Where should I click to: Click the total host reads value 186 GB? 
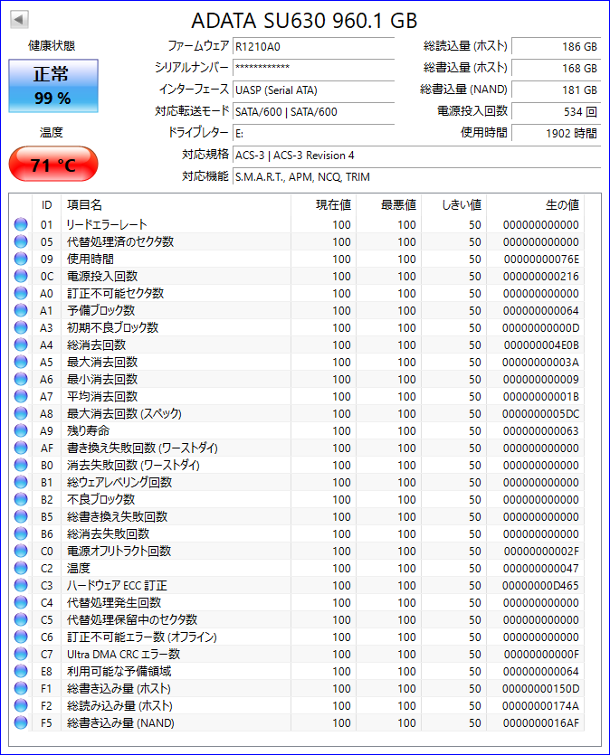(x=556, y=47)
